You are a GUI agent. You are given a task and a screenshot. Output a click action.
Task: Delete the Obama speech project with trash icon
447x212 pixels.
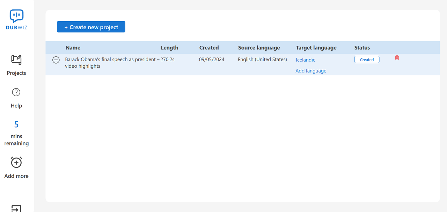click(397, 58)
